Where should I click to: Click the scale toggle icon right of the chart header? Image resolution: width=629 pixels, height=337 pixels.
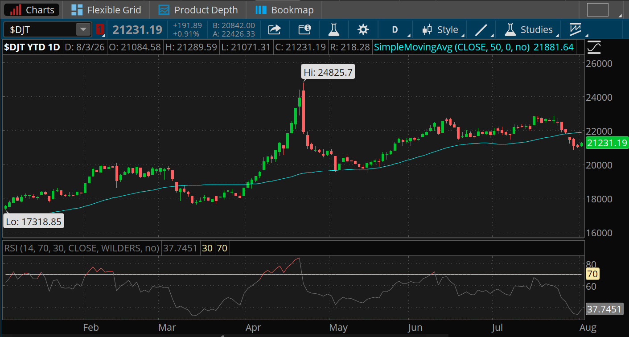click(x=594, y=47)
